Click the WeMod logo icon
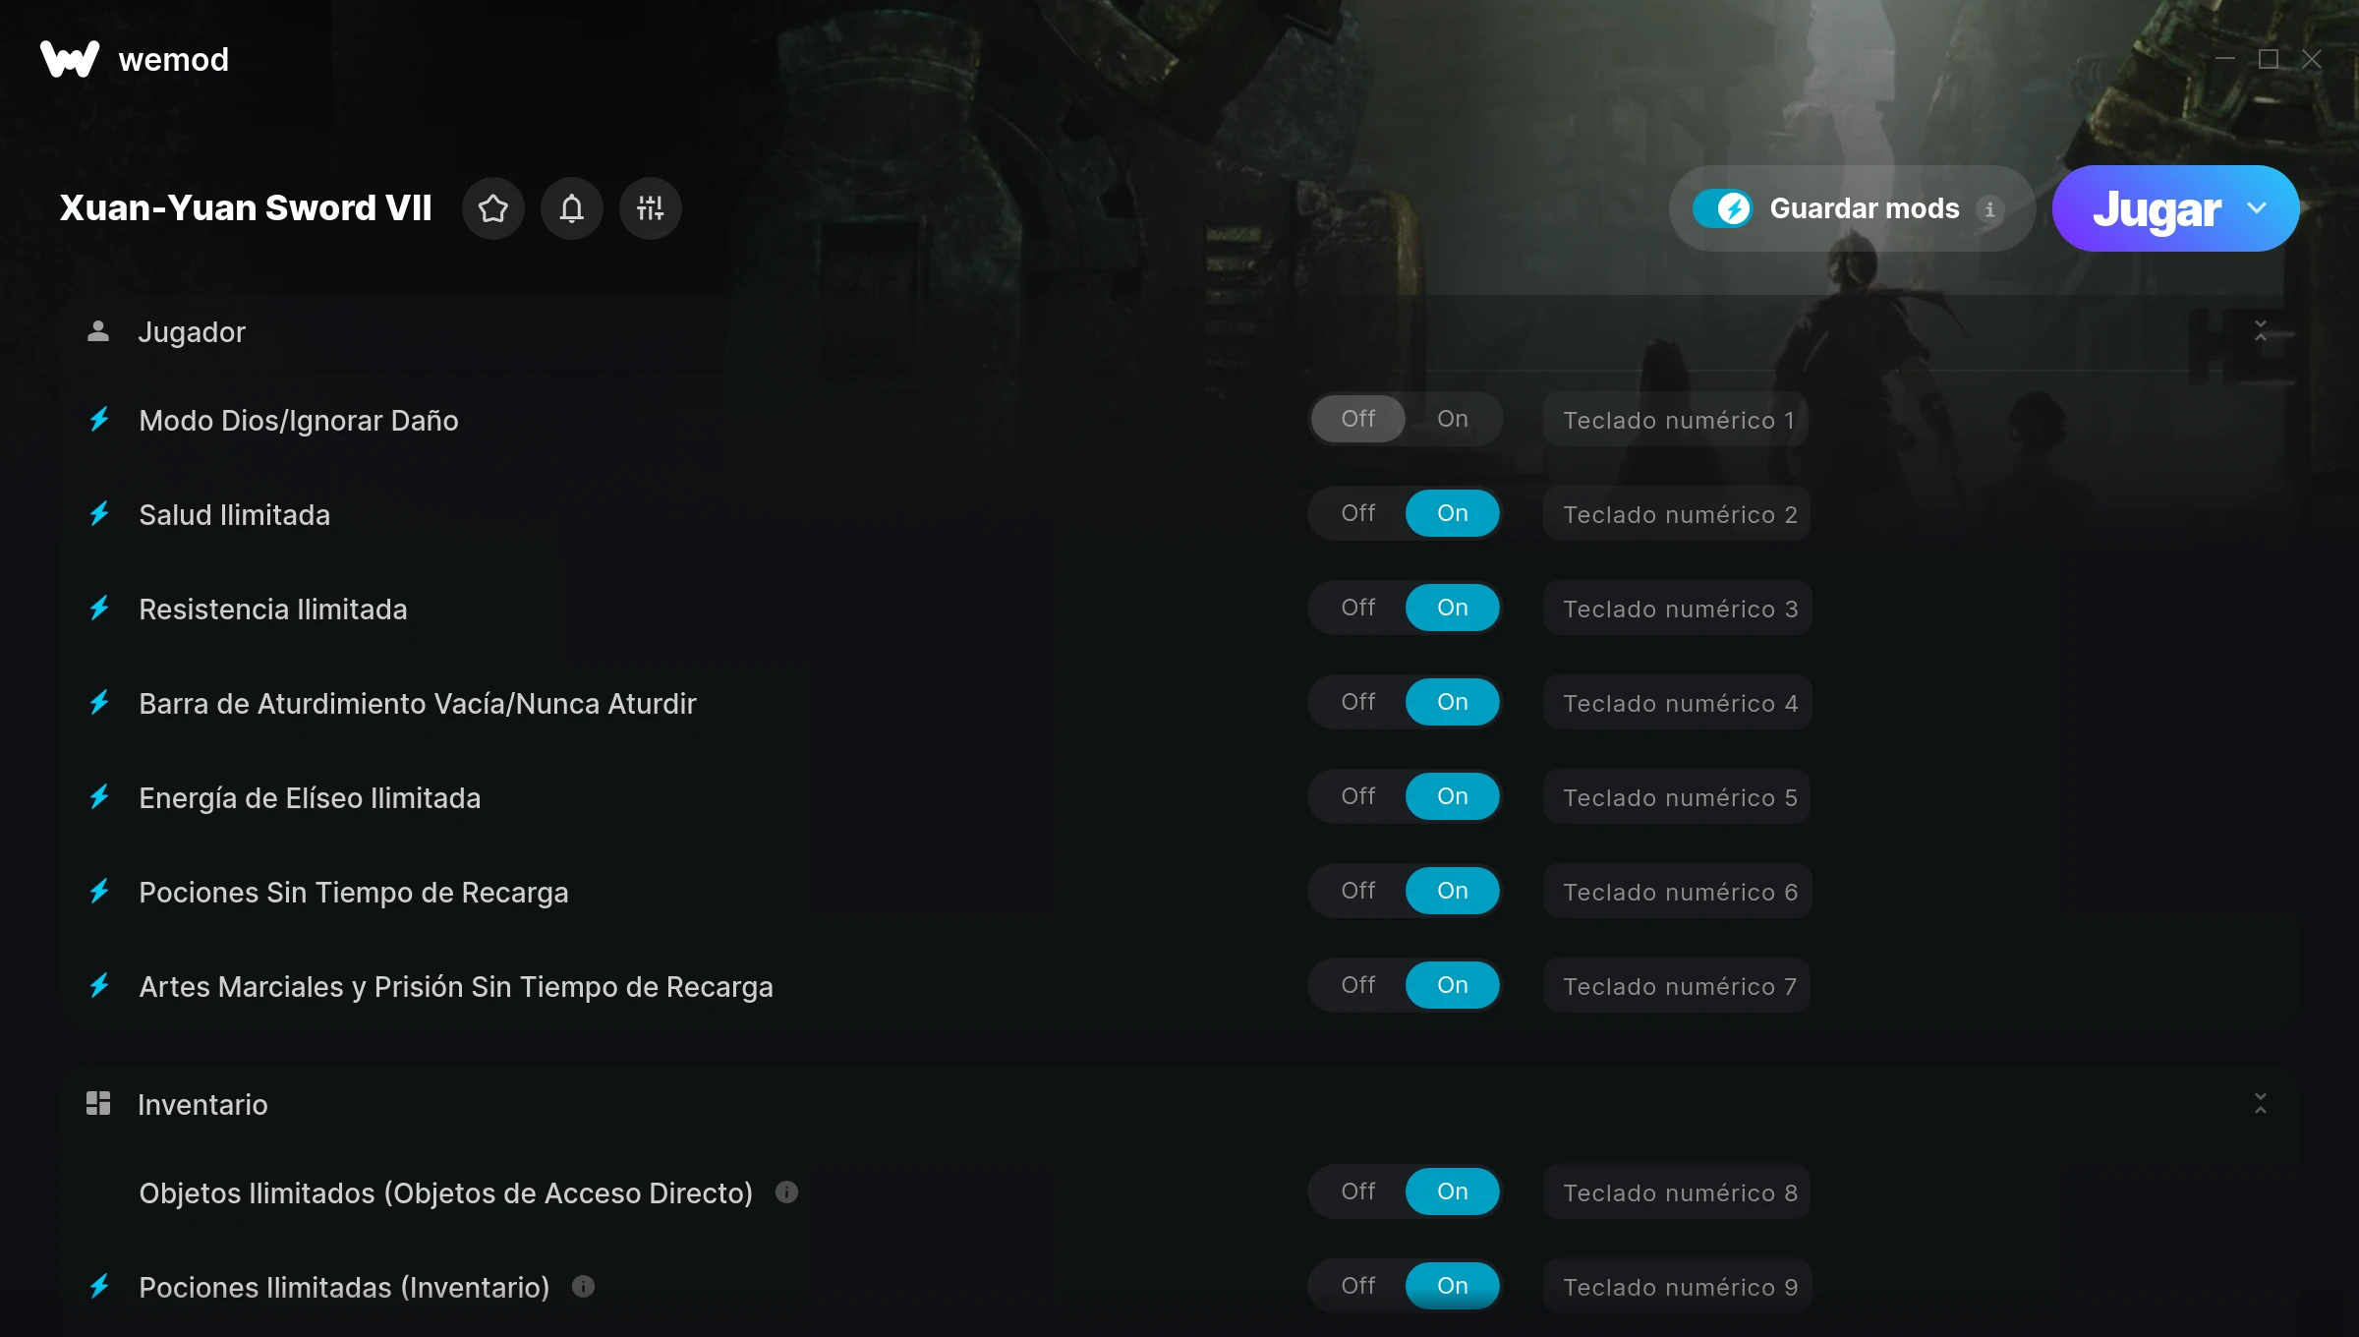This screenshot has height=1337, width=2359. 70,59
